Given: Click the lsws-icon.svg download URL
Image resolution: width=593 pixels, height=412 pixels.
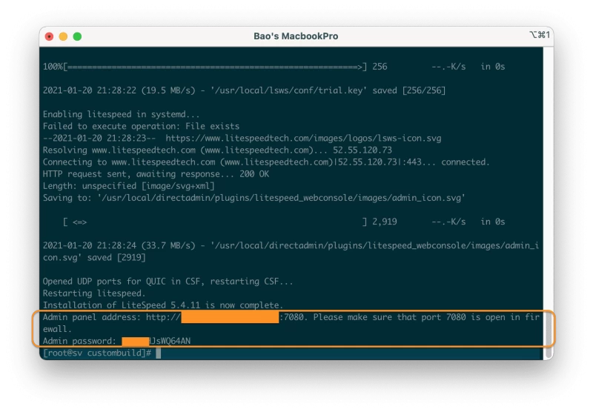Looking at the screenshot, I should tap(303, 139).
